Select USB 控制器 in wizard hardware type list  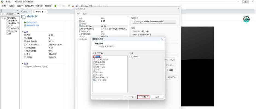click(x=99, y=67)
